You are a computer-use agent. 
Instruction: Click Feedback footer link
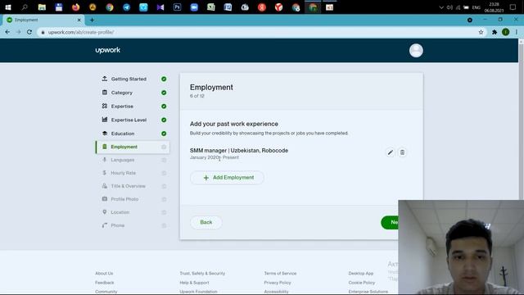click(x=104, y=283)
